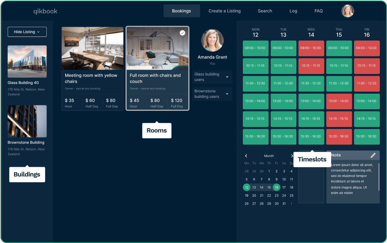Expand Glass building users dropdown
Screen dimensions: 387x243
pyautogui.click(x=227, y=77)
